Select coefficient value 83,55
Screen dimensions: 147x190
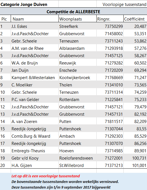135,129
